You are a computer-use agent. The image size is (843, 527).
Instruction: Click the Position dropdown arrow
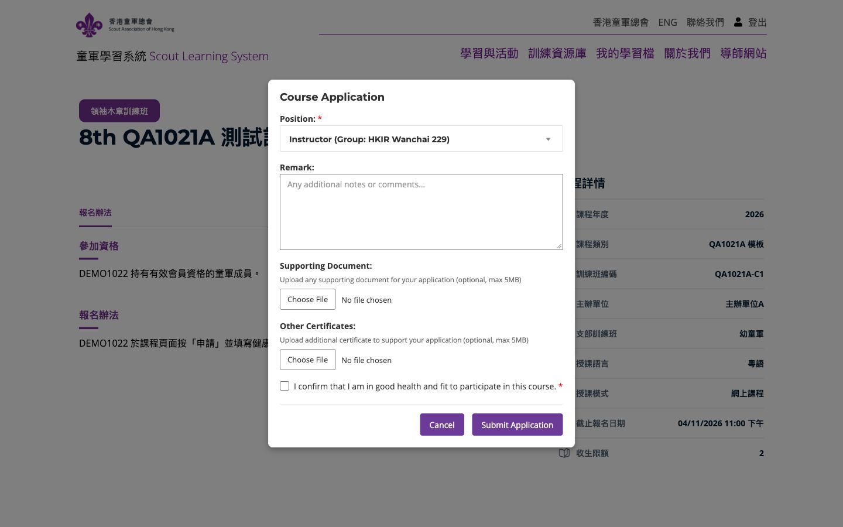coord(548,139)
